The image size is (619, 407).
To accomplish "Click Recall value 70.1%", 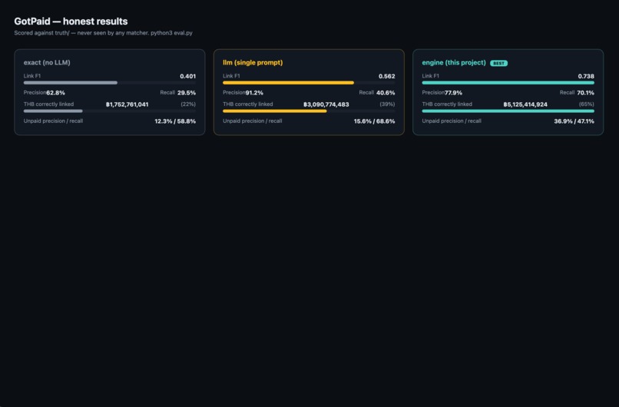I will tap(585, 93).
